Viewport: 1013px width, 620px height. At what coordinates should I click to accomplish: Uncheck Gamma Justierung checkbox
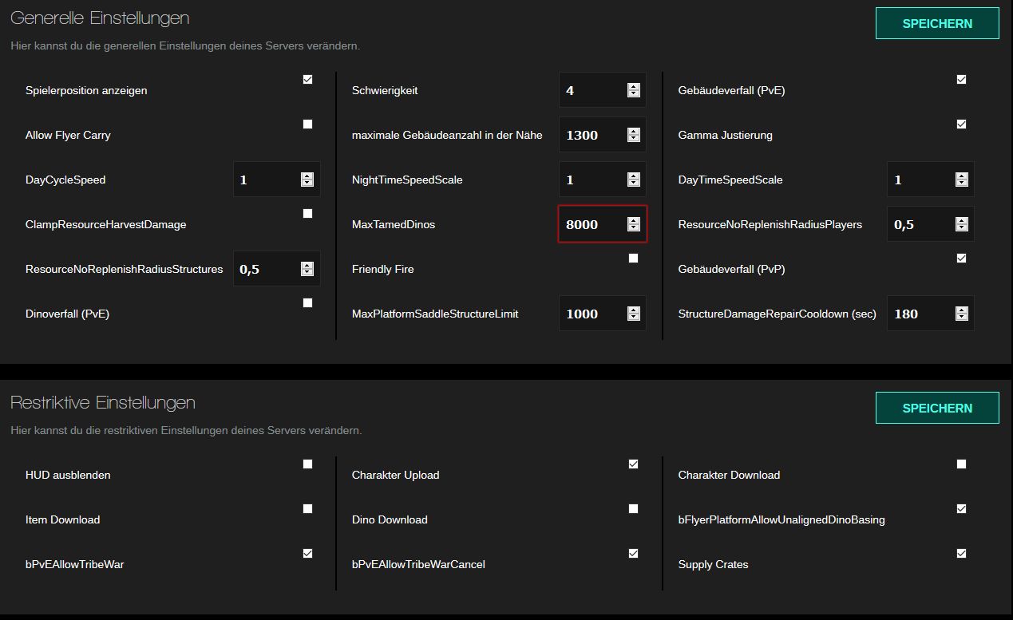(961, 124)
